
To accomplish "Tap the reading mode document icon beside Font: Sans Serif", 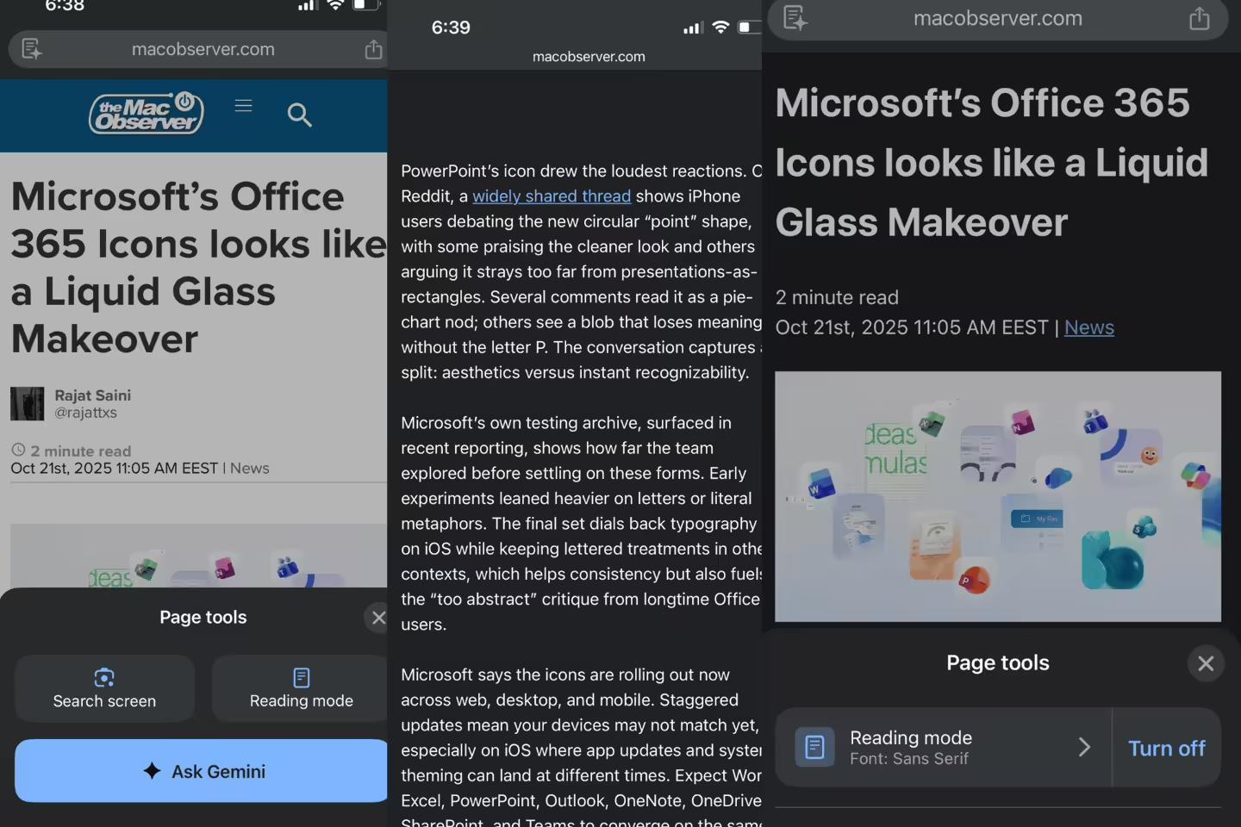I will click(814, 748).
